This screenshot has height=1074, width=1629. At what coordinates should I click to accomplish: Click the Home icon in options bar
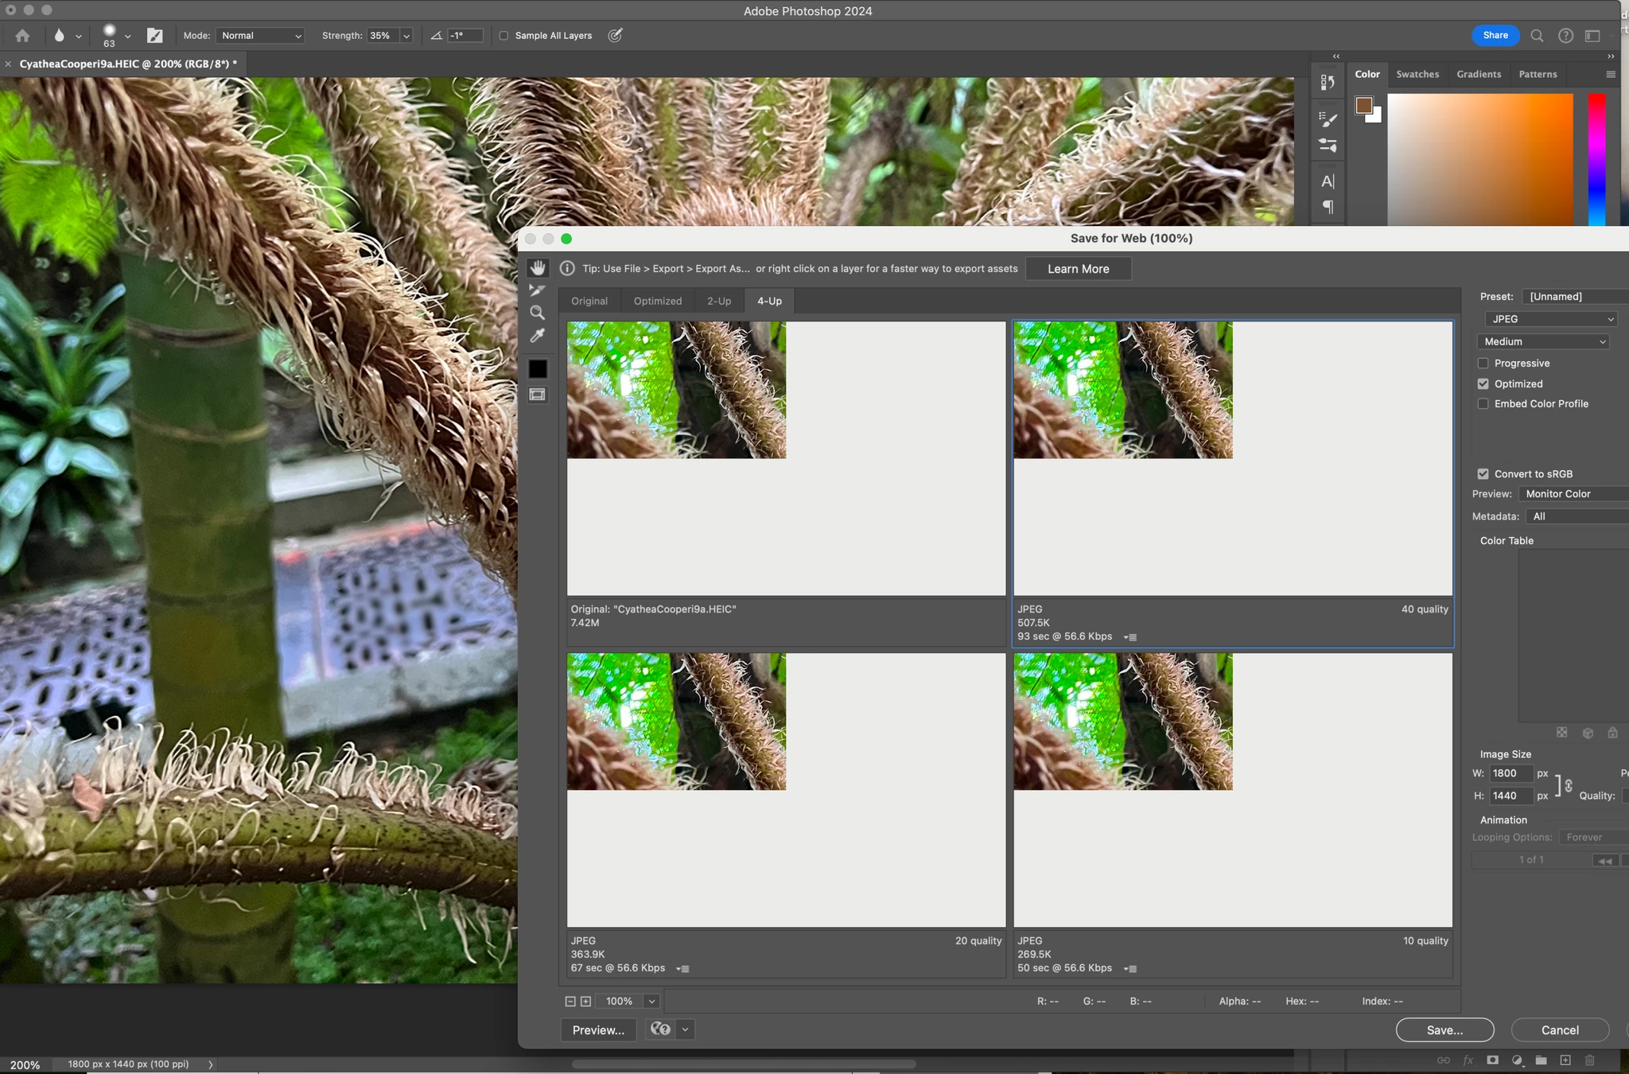[x=22, y=36]
